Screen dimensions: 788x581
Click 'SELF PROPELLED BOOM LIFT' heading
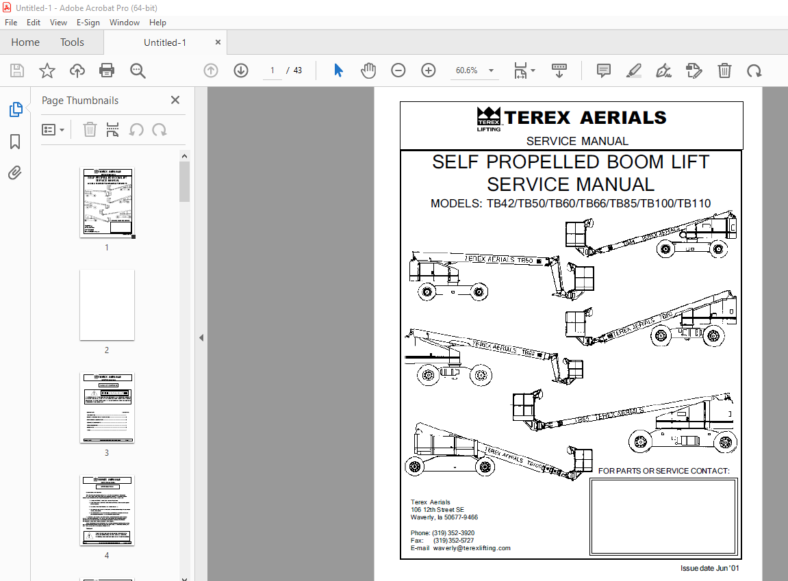[570, 162]
